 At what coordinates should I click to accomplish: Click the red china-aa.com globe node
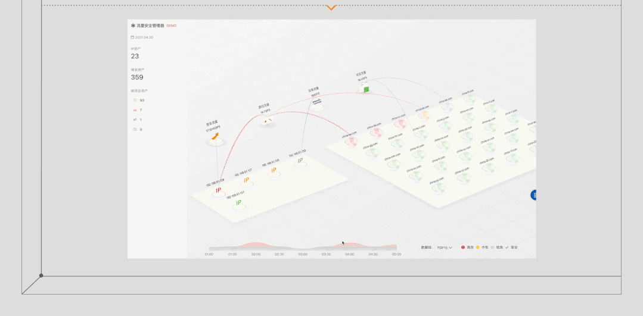(x=352, y=142)
